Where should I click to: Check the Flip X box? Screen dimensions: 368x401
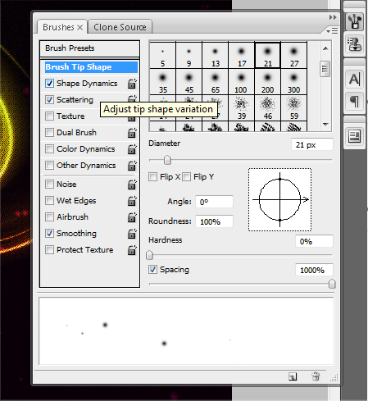point(153,176)
